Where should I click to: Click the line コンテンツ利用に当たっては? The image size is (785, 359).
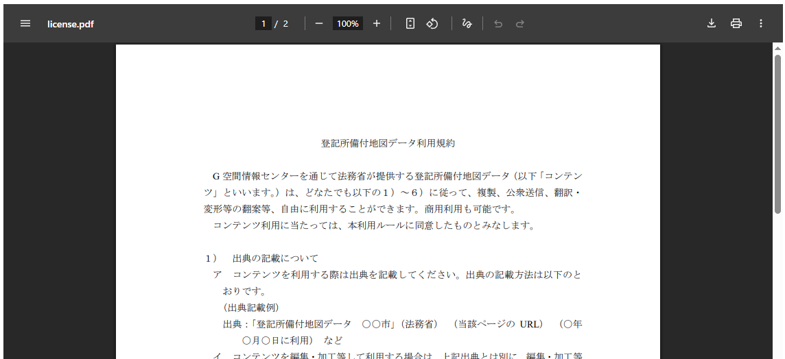pyautogui.click(x=374, y=225)
